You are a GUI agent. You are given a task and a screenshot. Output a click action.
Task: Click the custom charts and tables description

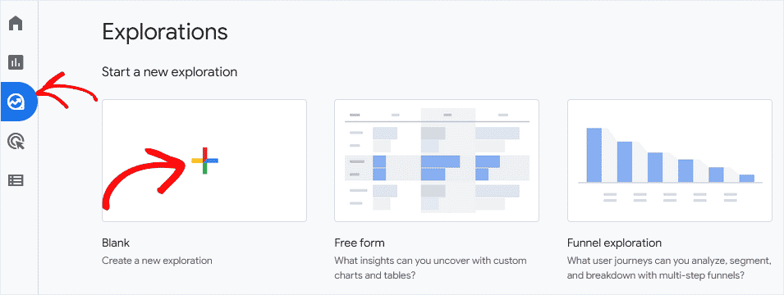tap(430, 268)
